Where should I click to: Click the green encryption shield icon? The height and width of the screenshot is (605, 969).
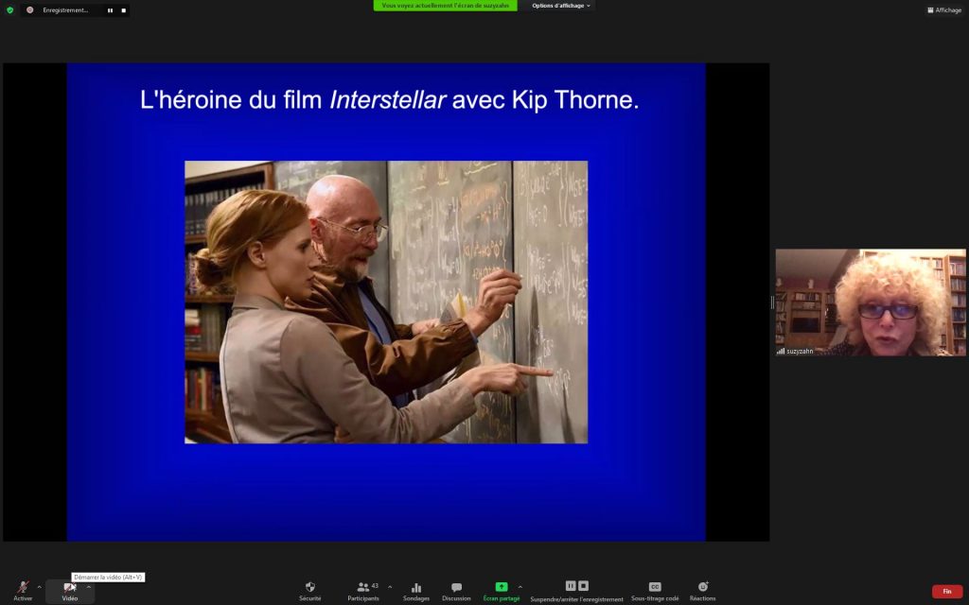9,9
